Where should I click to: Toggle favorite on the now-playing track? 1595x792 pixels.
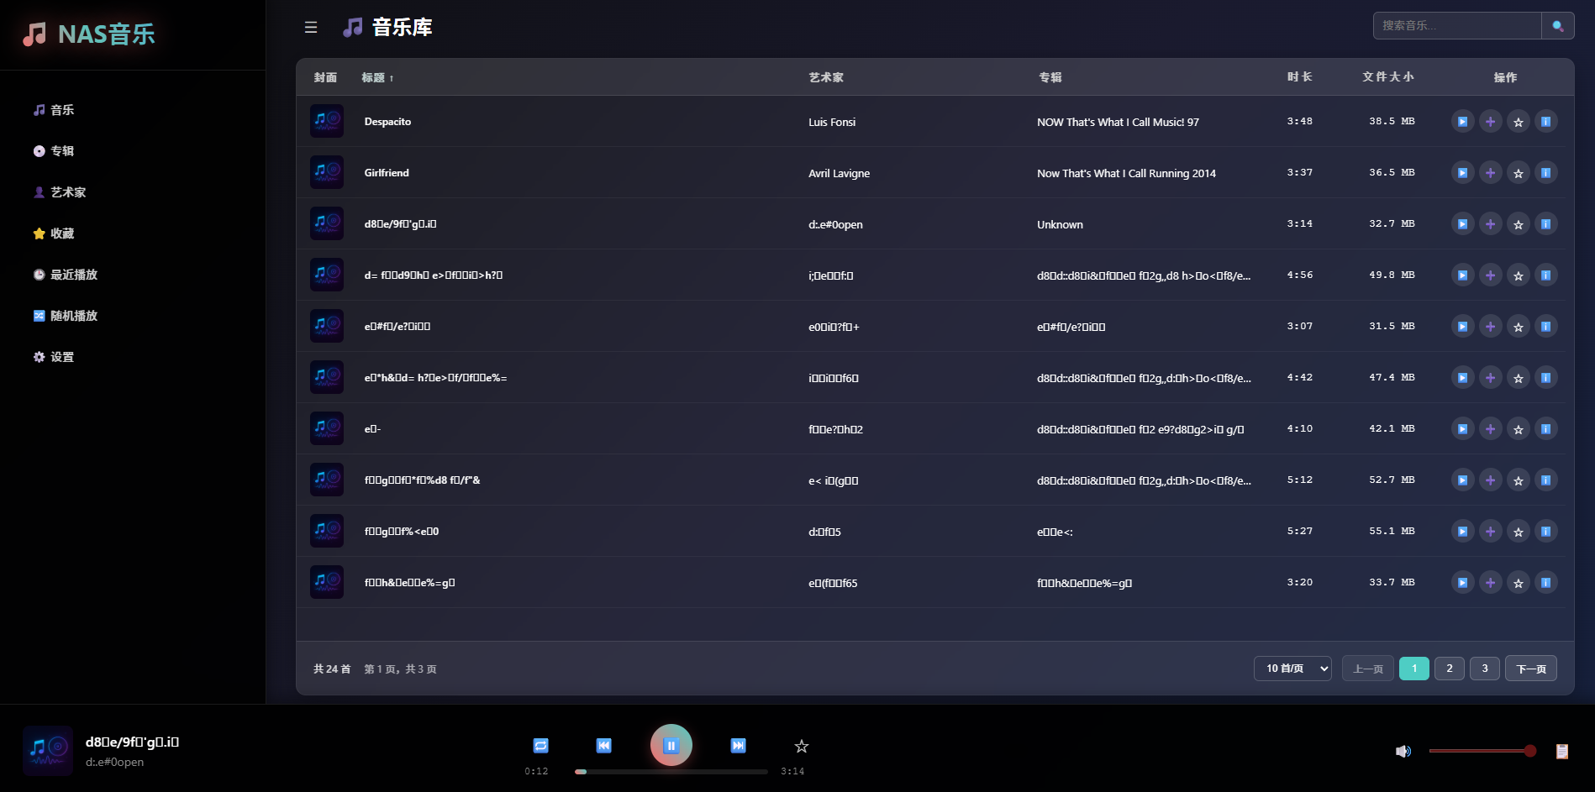tap(802, 746)
